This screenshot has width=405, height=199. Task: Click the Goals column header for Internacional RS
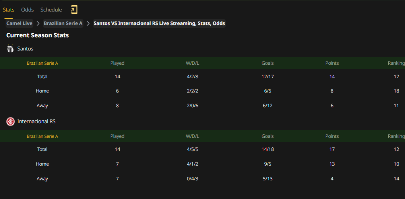pos(267,136)
